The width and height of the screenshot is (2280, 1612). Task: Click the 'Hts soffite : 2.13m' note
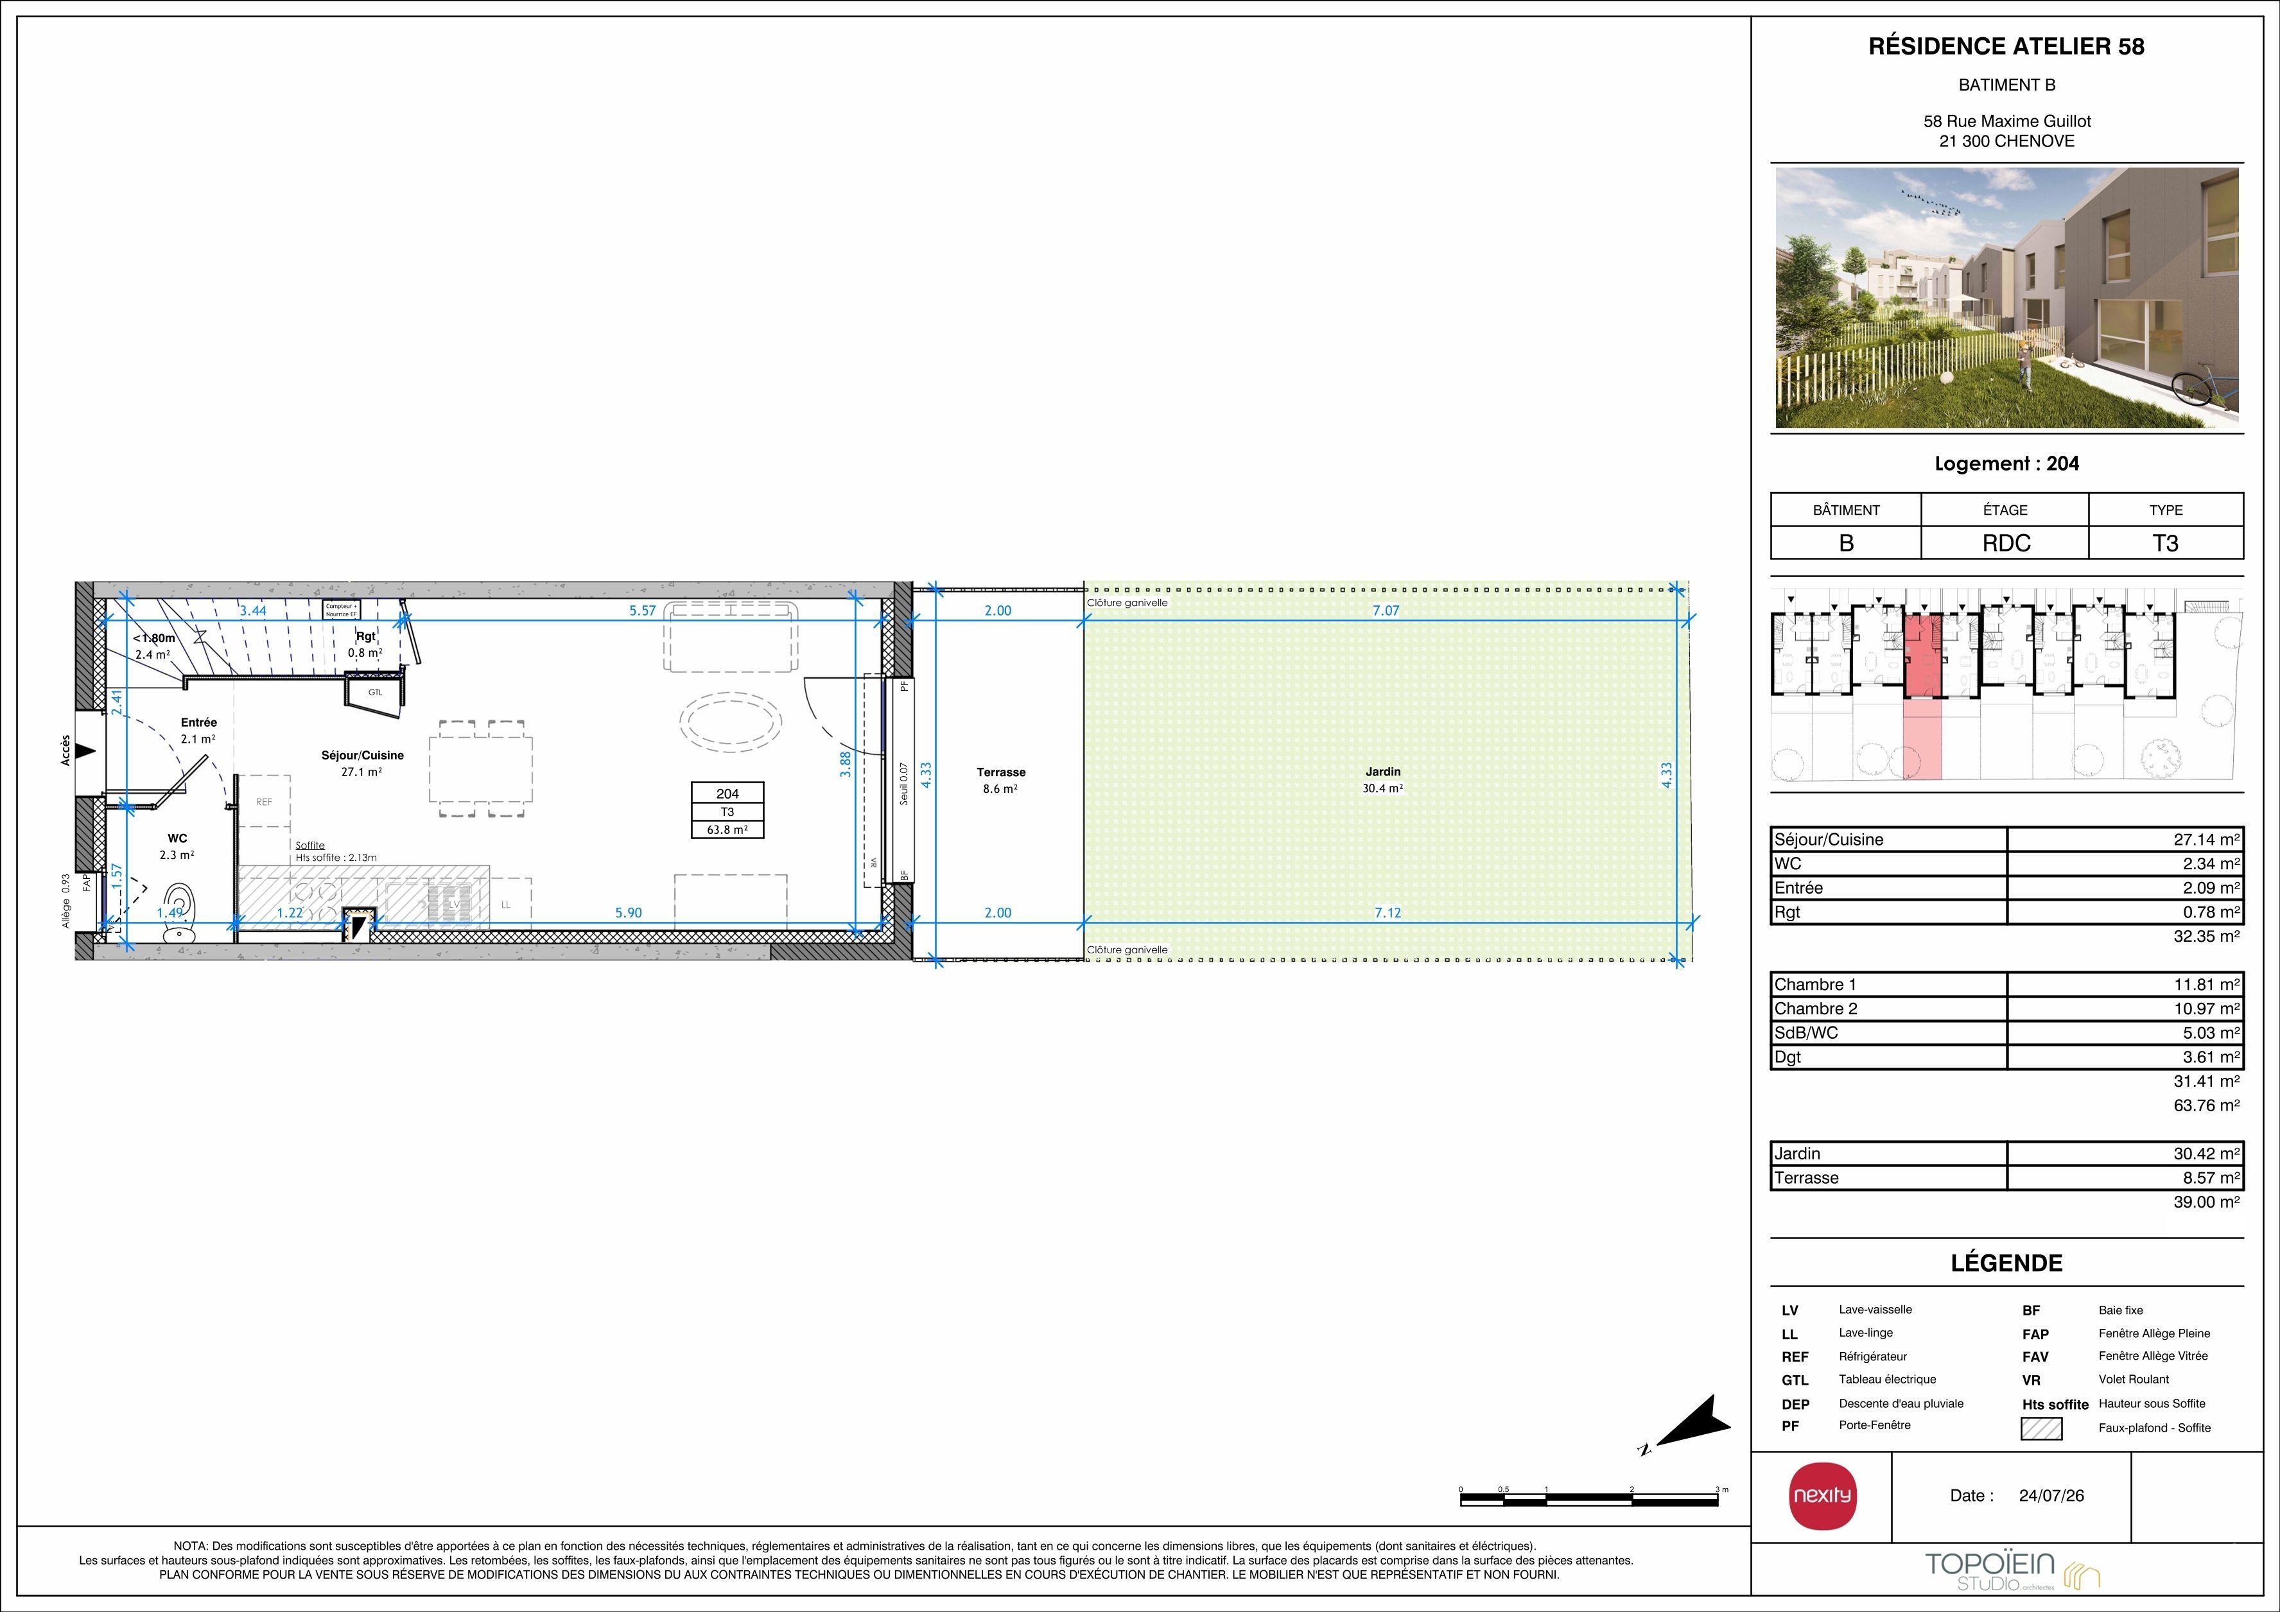coord(336,858)
